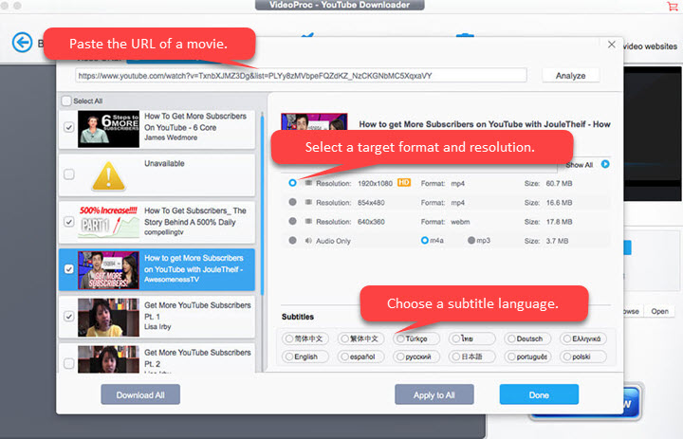
Task: Toggle the Select All checkbox
Action: (66, 101)
